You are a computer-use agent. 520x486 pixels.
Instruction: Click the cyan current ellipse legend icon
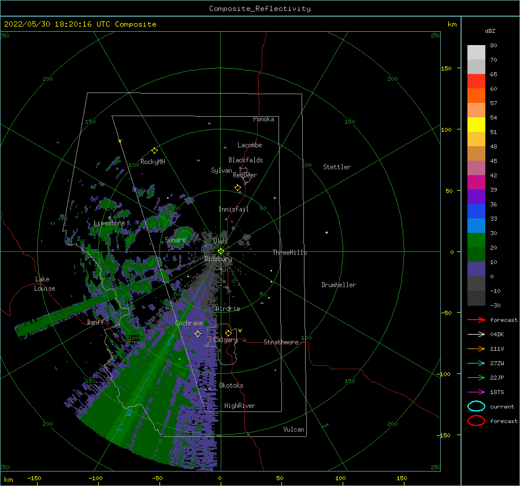tap(476, 406)
